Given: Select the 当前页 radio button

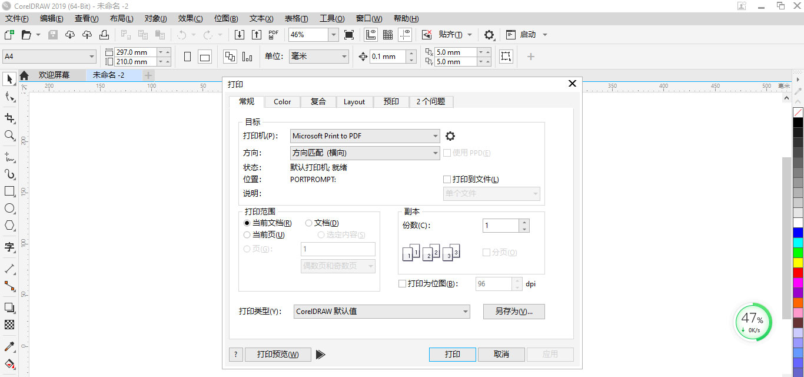Looking at the screenshot, I should point(247,234).
